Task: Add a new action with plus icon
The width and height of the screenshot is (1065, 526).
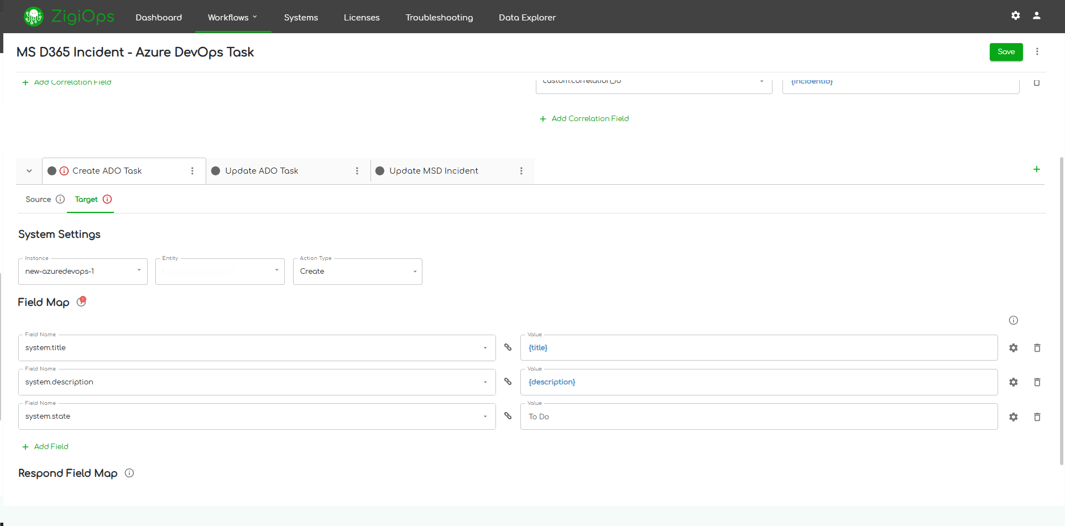Action: 1037,169
